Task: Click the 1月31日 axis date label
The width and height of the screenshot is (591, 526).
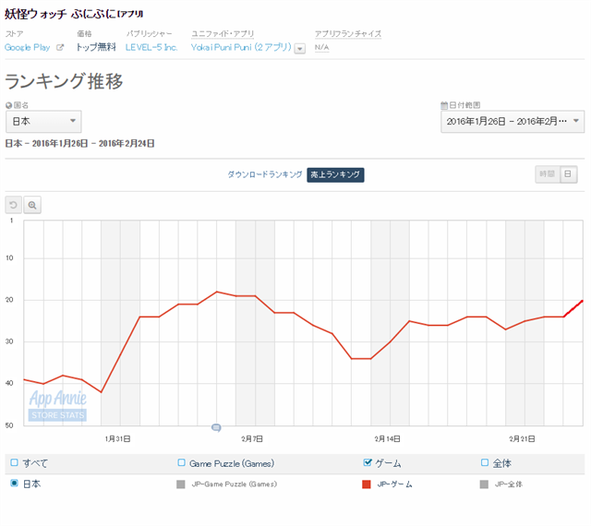Action: click(x=117, y=439)
